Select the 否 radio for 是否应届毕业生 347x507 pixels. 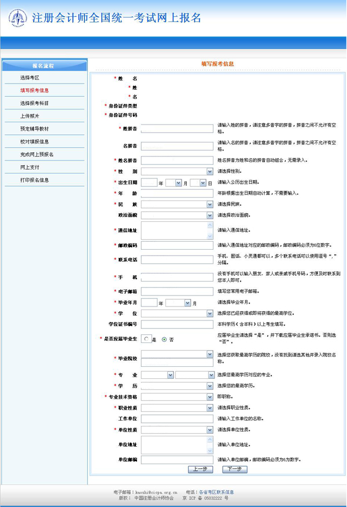coord(164,340)
